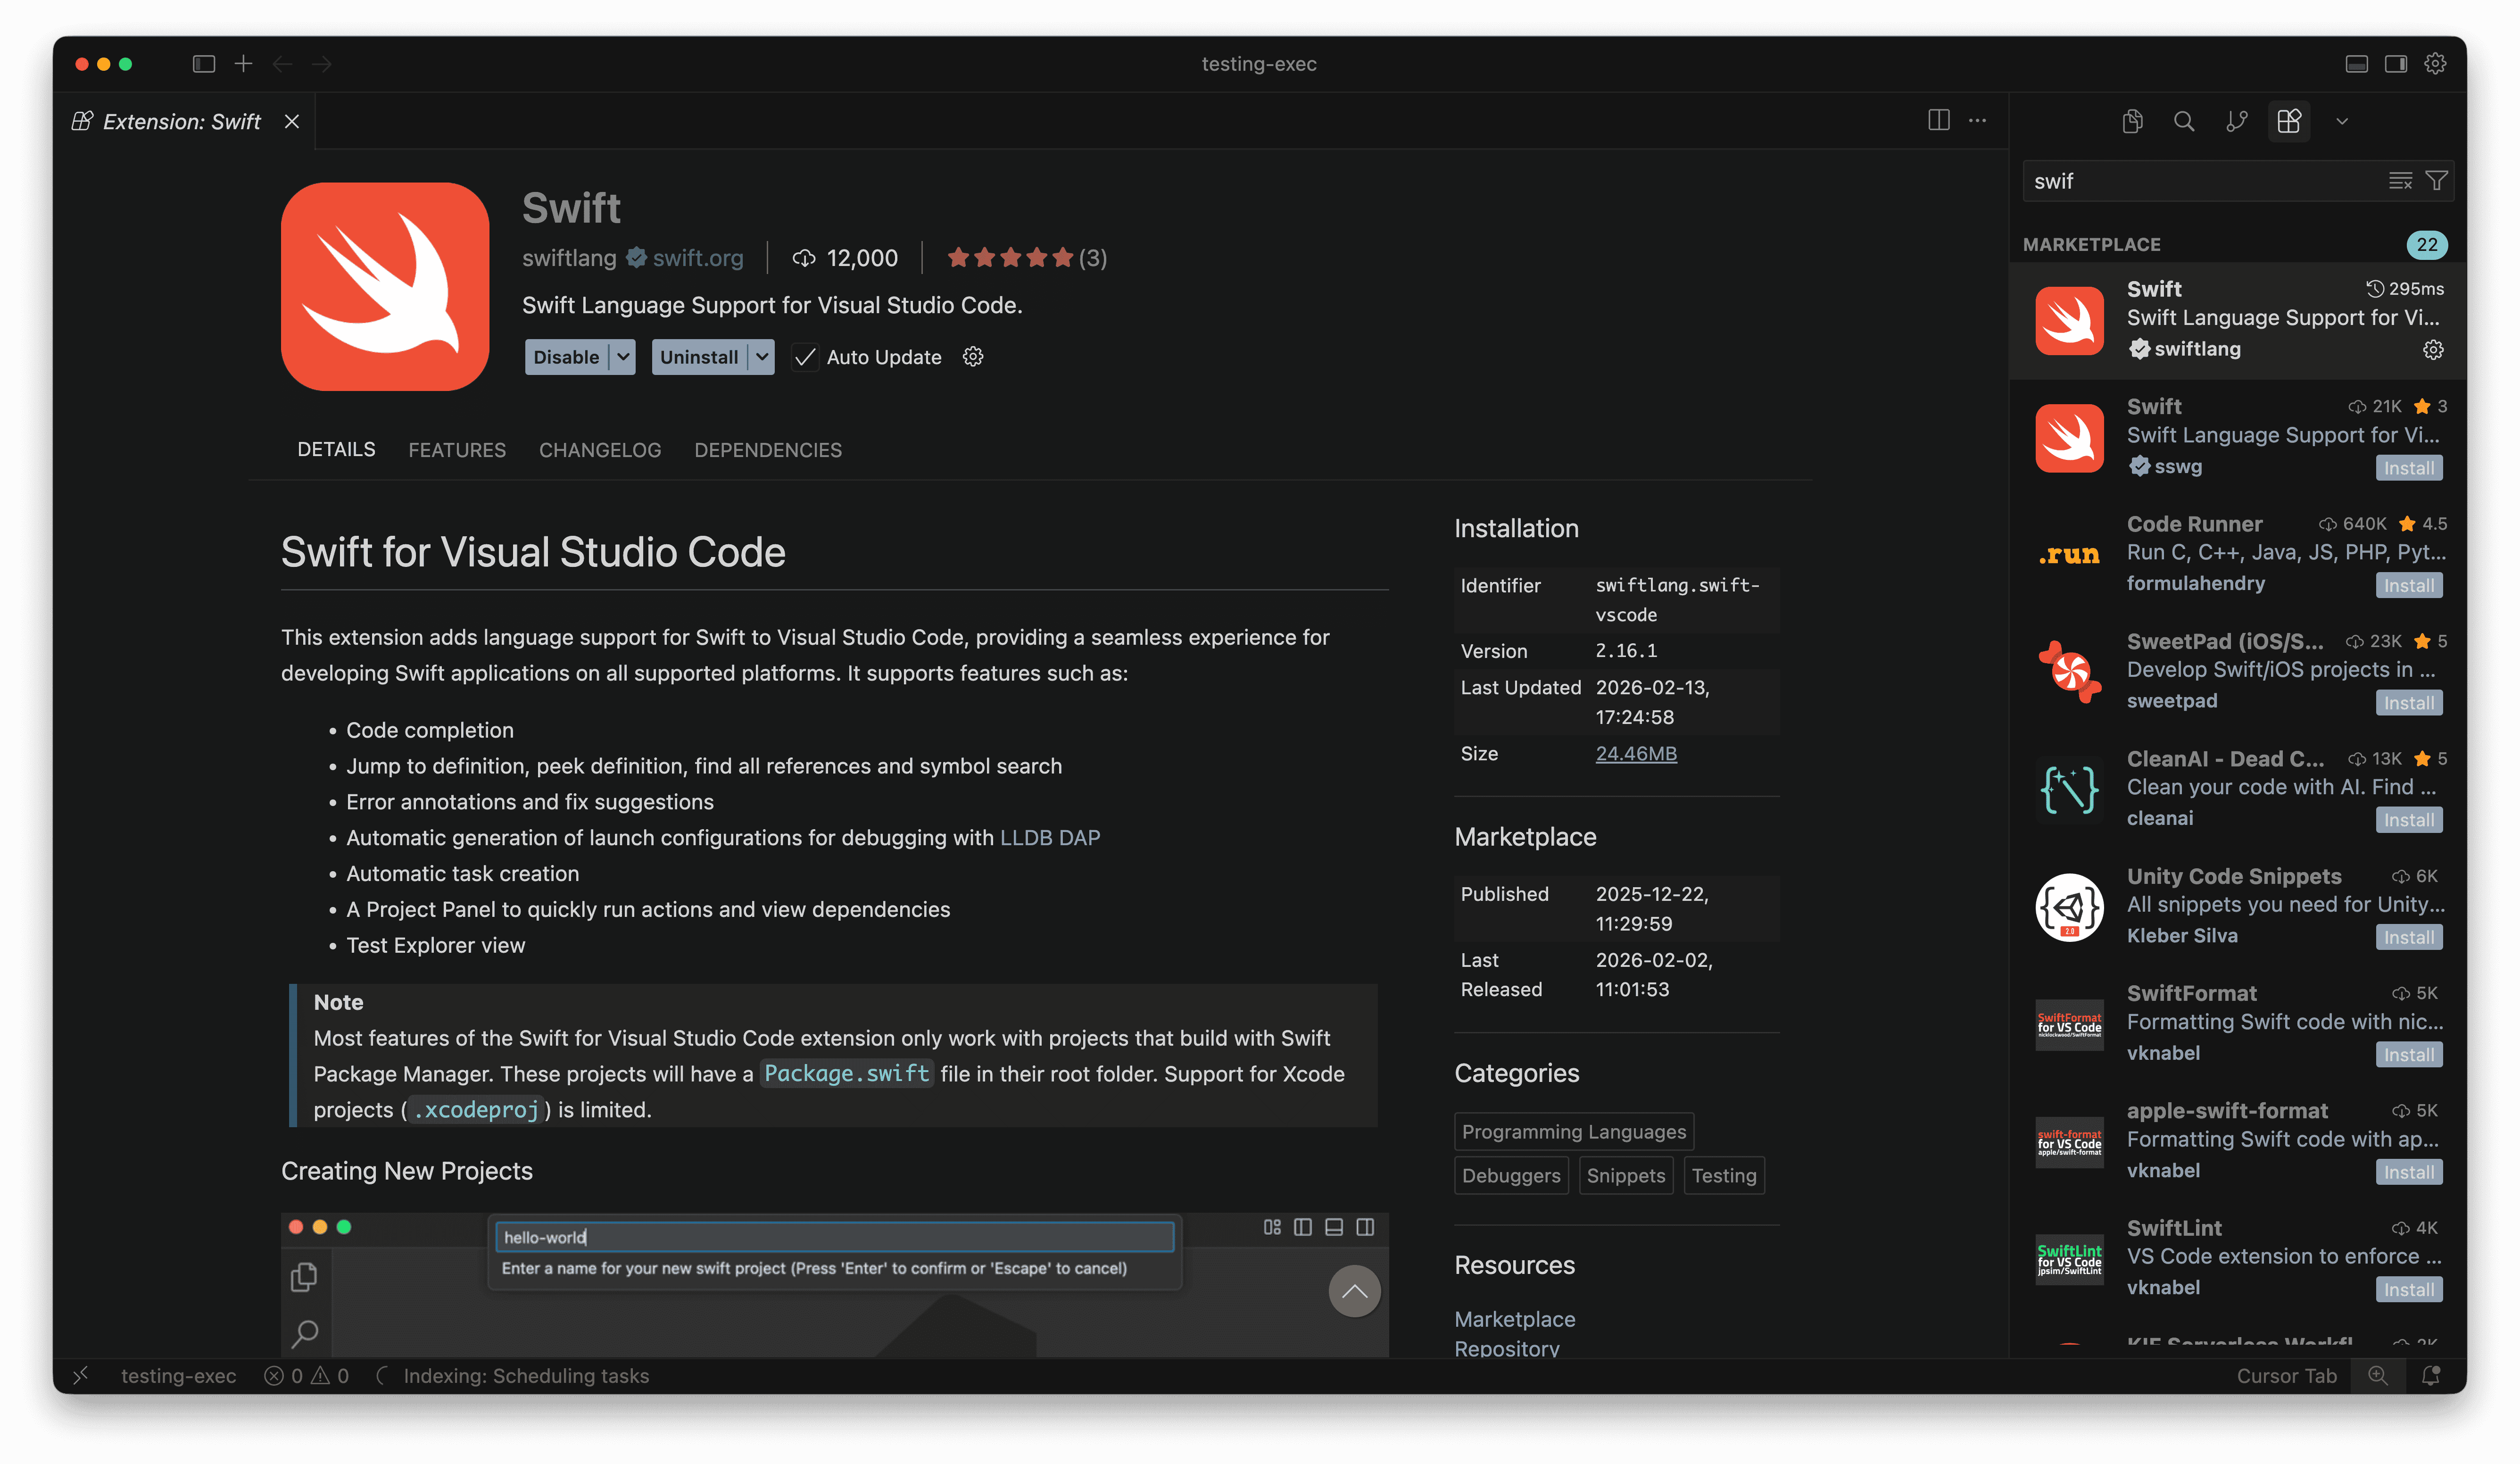Viewport: 2520px width, 1464px height.
Task: Open the FEATURES tab
Action: (x=457, y=450)
